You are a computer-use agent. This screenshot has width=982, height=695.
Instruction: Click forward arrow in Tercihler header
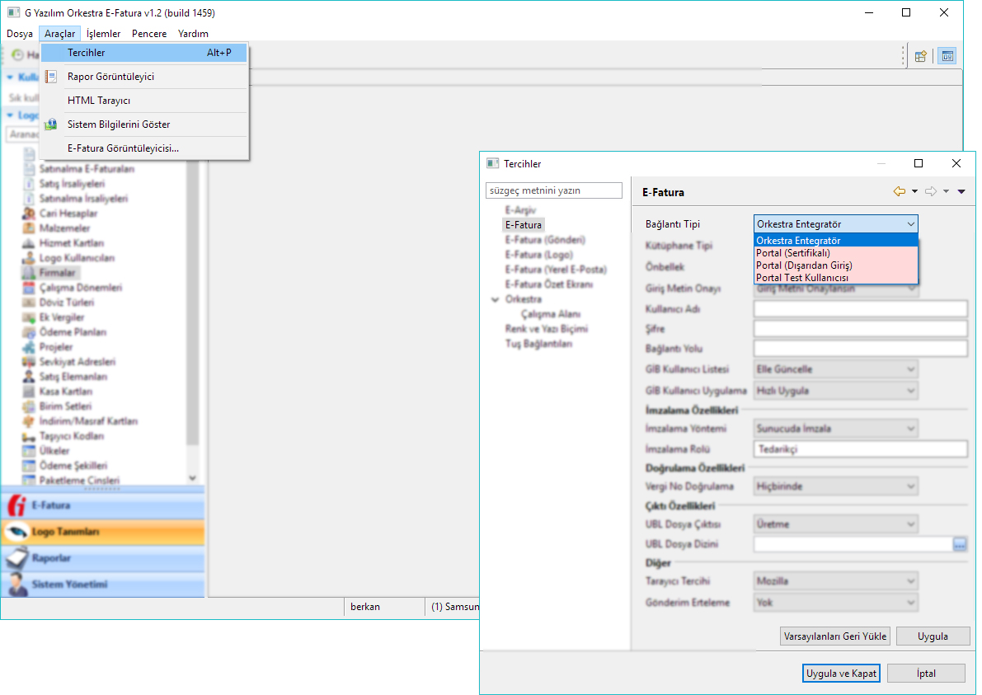point(931,191)
